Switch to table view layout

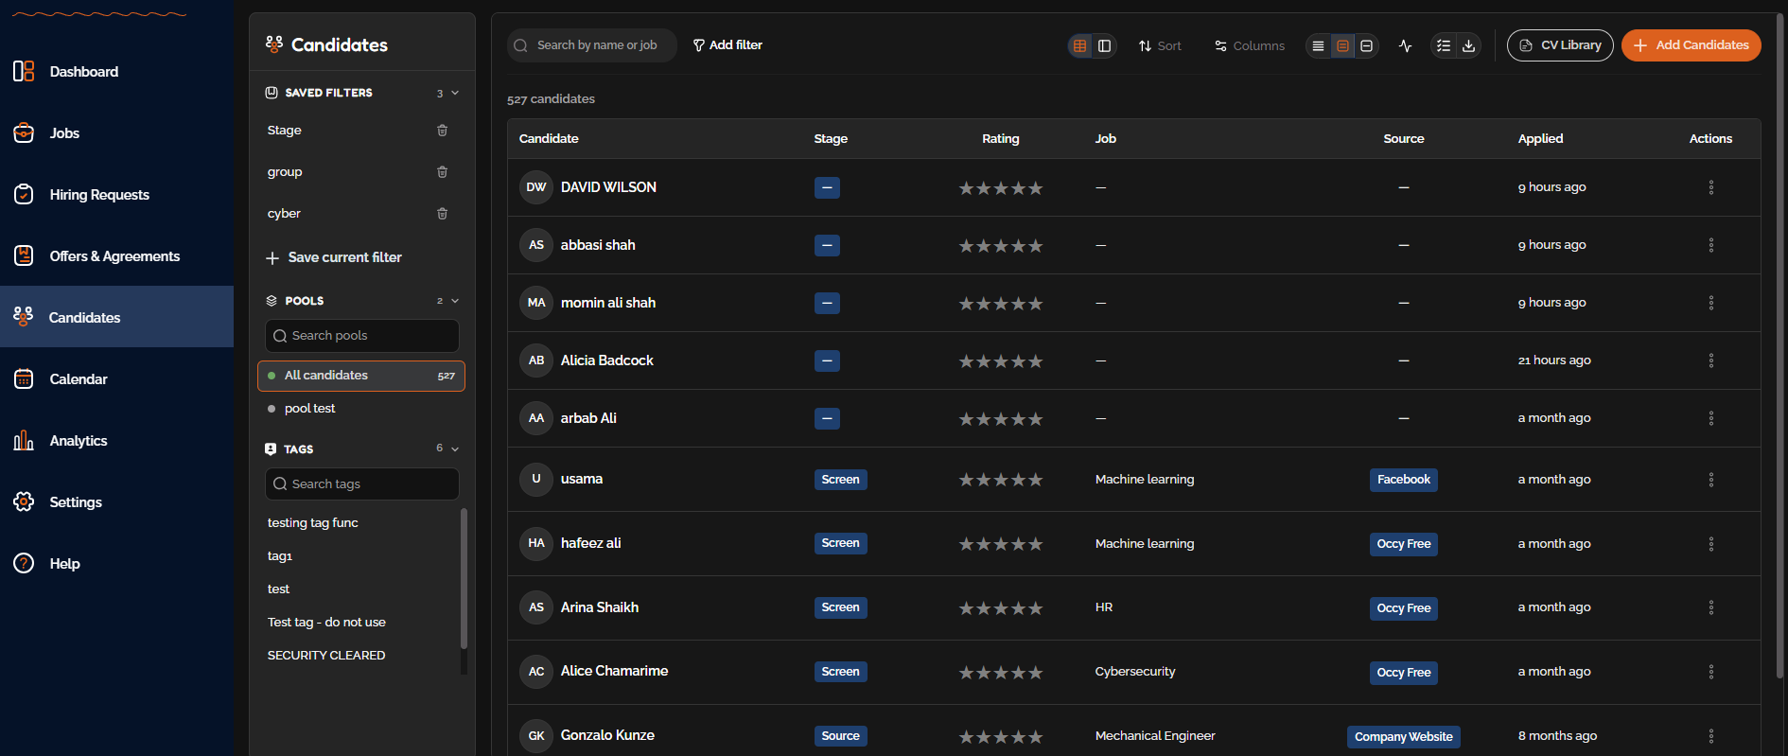(1080, 45)
